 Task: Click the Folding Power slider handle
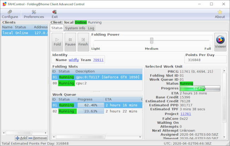[x=152, y=41]
